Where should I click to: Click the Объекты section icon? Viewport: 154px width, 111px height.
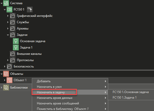(x=6, y=74)
